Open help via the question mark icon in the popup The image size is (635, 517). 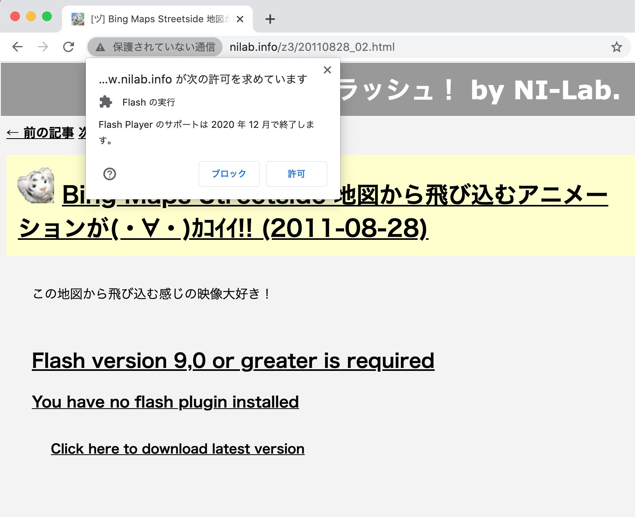point(110,174)
